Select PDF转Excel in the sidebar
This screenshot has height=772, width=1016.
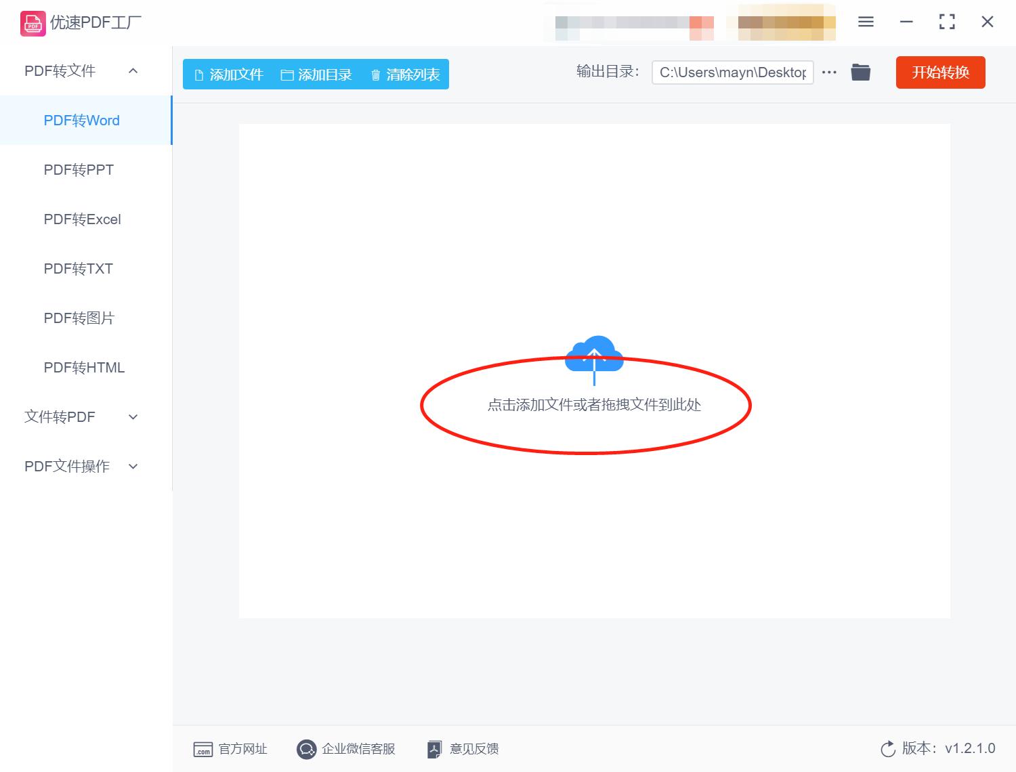pos(81,219)
